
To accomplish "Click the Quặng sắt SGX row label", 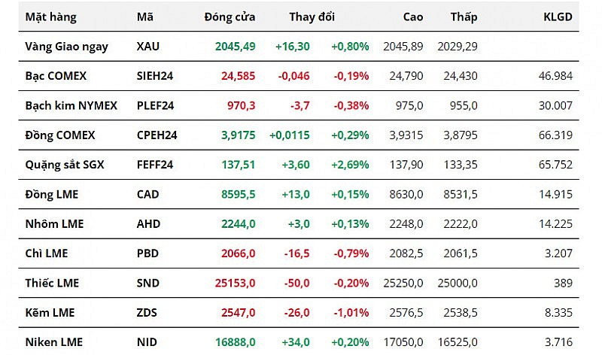I will pos(64,165).
